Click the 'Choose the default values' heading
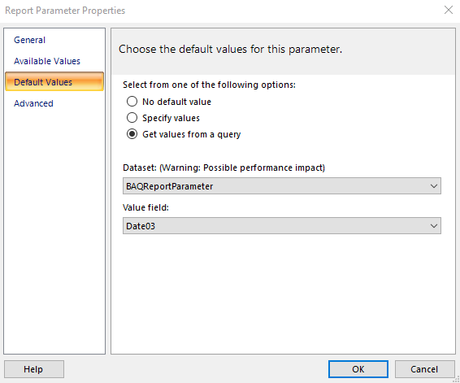 [230, 49]
